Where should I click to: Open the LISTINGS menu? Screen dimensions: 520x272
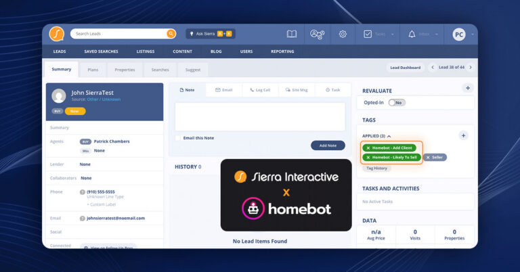point(146,51)
